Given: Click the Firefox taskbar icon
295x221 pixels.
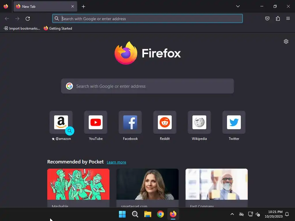Looking at the screenshot, I should click(173, 214).
